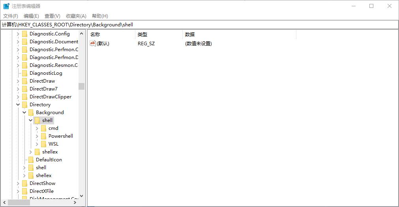399x207 pixels.
Task: Click the tree horizontal scrollbar thumb
Action: [x=19, y=202]
